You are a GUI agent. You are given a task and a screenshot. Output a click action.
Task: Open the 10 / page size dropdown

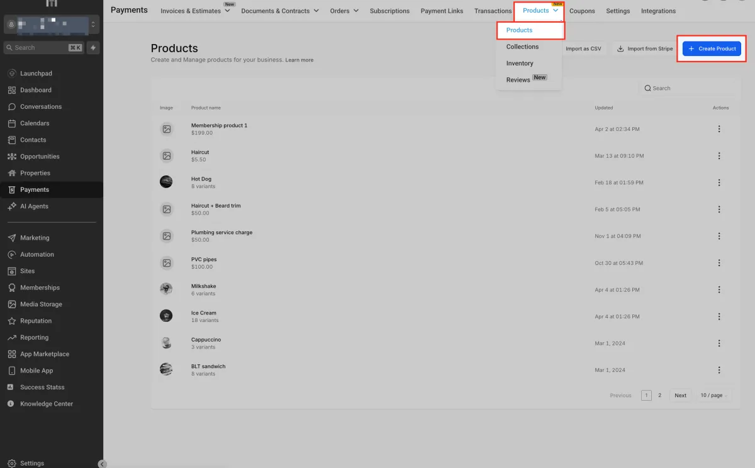713,396
